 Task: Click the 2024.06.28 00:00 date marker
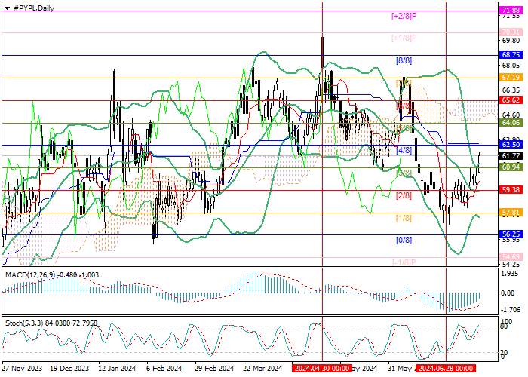(x=445, y=368)
